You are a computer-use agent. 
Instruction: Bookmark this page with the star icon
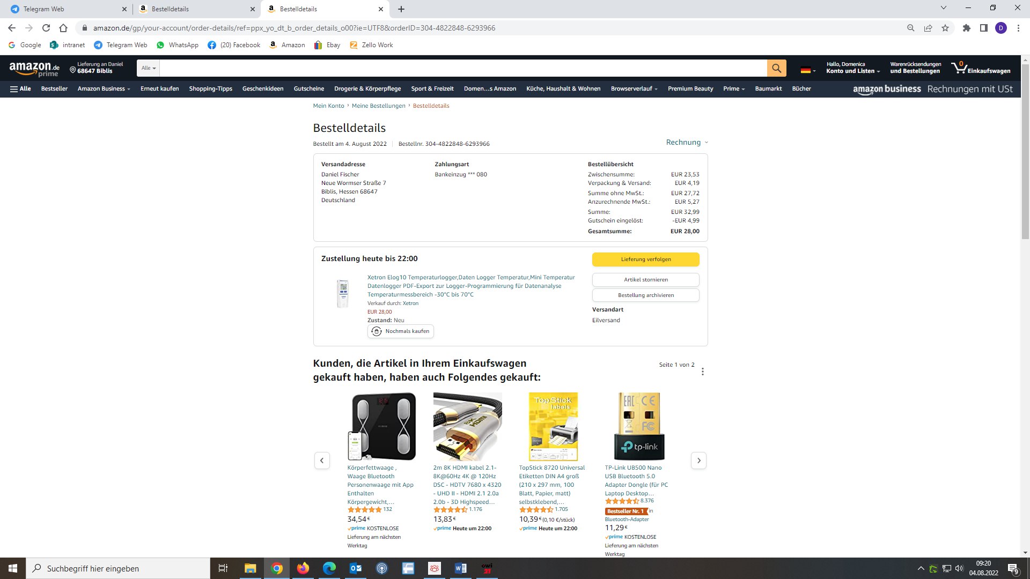tap(945, 28)
